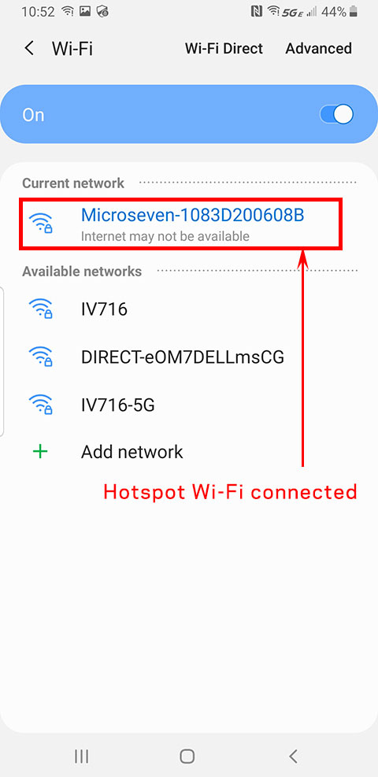Tap the back arrow beside Wi-Fi title
Image resolution: width=378 pixels, height=777 pixels.
(x=29, y=49)
